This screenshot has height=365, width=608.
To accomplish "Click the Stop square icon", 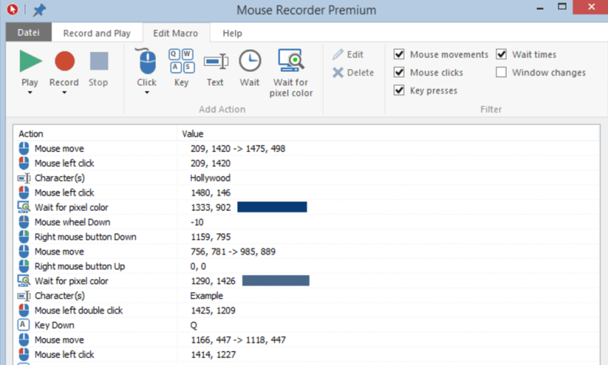I will (x=98, y=61).
